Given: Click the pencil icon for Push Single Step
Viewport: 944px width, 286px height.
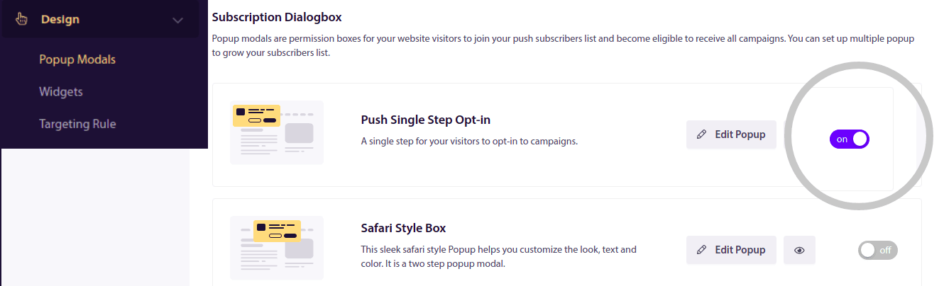Looking at the screenshot, I should click(x=702, y=135).
